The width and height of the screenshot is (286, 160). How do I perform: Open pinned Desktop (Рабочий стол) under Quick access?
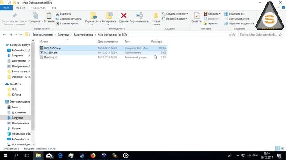point(18,50)
